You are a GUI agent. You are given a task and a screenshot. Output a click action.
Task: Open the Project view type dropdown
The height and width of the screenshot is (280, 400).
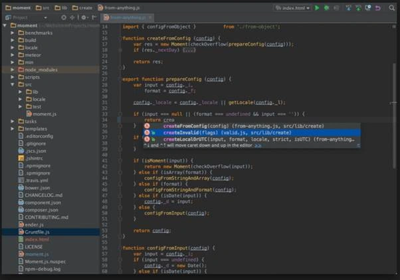tap(45, 17)
